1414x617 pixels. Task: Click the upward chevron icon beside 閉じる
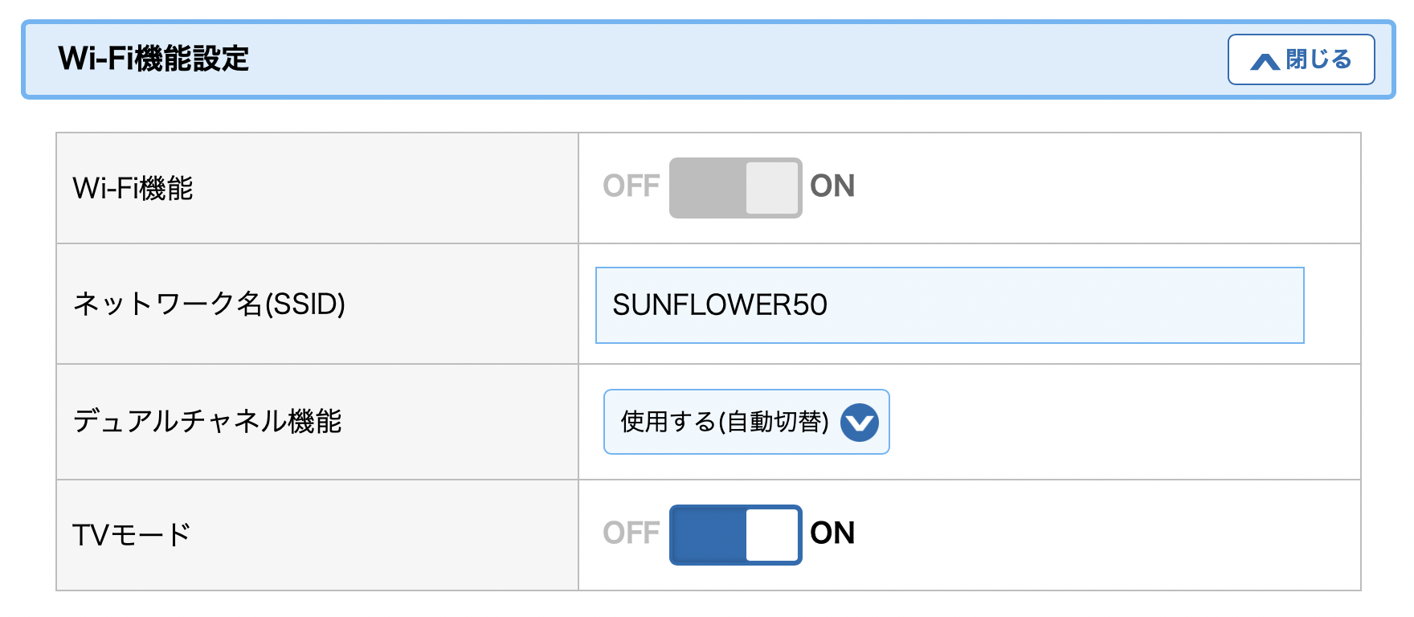(1265, 61)
